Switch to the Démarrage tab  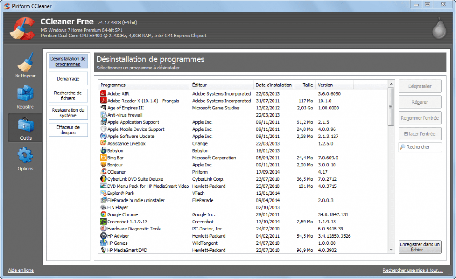[68, 79]
